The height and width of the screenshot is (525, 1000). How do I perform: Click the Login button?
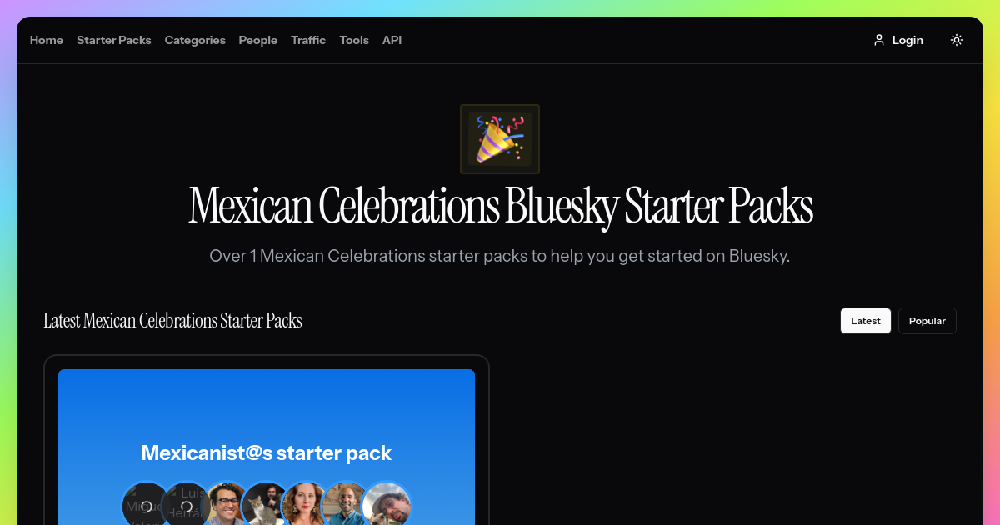tap(898, 40)
